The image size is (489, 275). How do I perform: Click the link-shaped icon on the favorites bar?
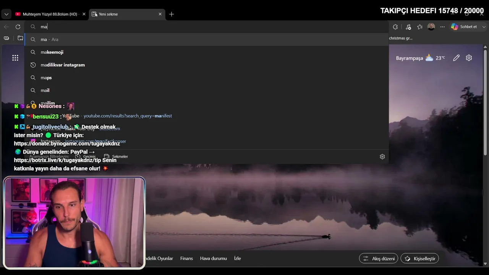(x=6, y=38)
